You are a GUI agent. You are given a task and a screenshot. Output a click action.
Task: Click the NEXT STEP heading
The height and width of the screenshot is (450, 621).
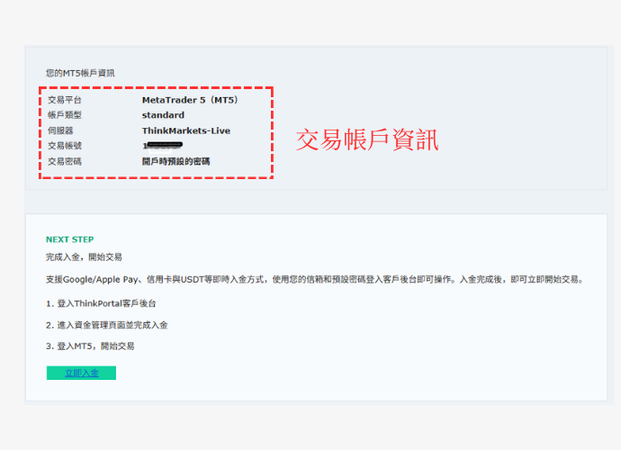pyautogui.click(x=69, y=239)
